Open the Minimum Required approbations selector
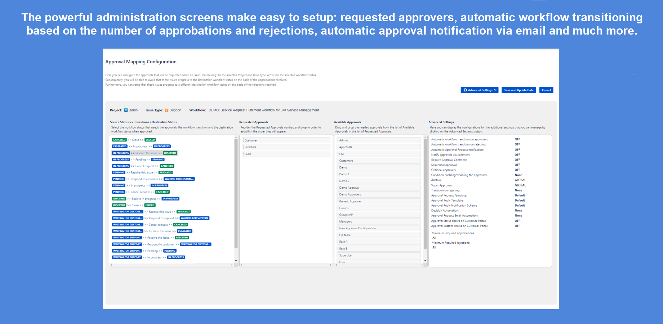 [x=435, y=238]
